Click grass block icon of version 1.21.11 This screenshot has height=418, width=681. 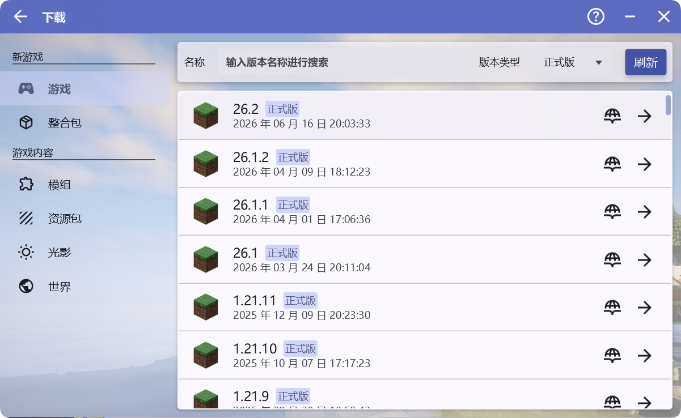click(205, 307)
